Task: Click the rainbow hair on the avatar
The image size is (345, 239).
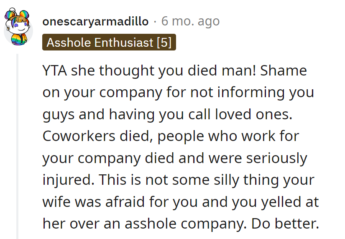Action: [x=17, y=17]
